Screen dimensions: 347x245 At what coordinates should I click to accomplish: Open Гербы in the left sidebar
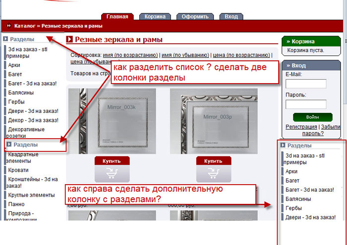[x=16, y=102]
